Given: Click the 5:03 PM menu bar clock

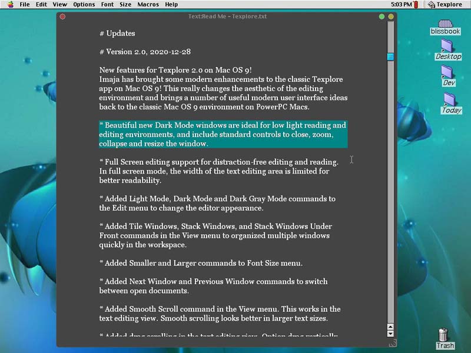Looking at the screenshot, I should click(402, 5).
